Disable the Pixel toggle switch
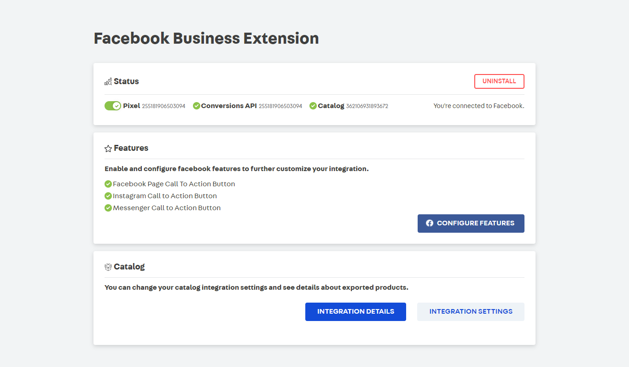Viewport: 629px width, 367px height. [113, 106]
